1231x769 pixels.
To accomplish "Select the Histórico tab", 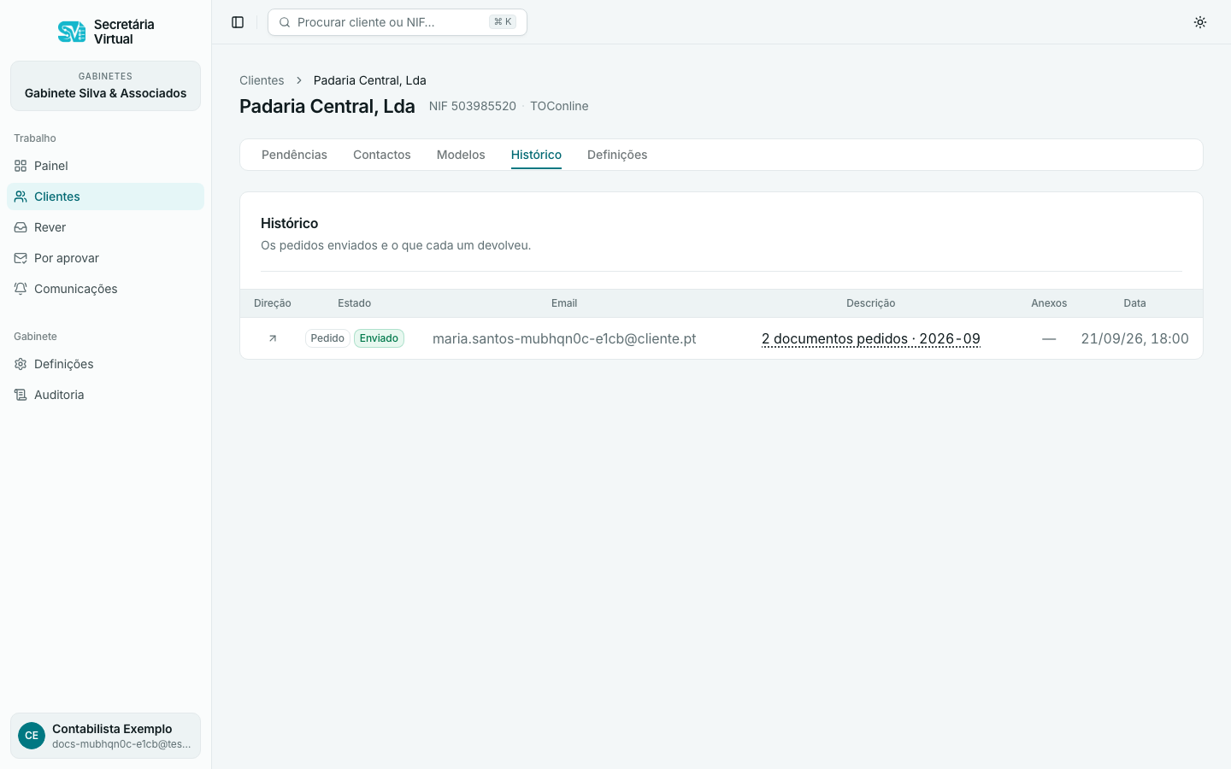I will [536, 155].
